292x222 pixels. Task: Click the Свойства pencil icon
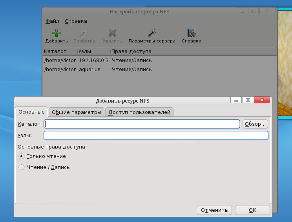point(84,33)
